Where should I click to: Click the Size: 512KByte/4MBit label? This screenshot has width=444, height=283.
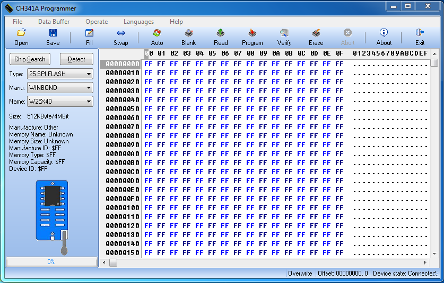tap(39, 116)
